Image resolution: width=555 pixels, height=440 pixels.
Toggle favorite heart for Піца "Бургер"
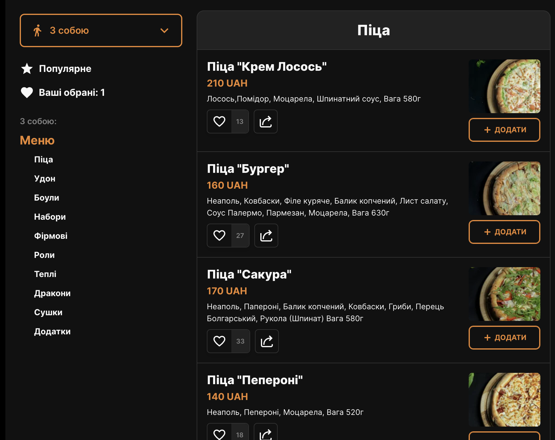(x=219, y=236)
